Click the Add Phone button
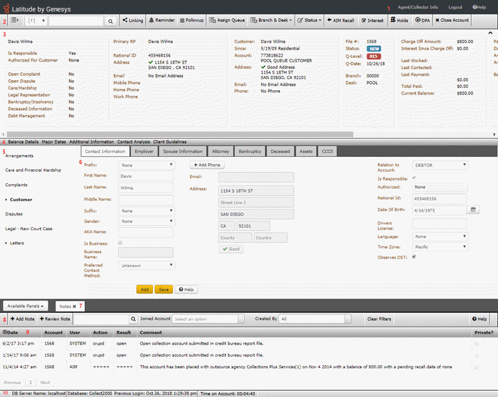This screenshot has width=498, height=397. coord(207,165)
